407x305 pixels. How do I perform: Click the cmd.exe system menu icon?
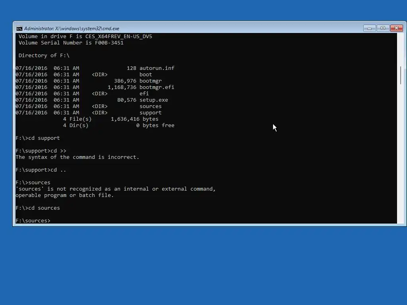pos(19,29)
